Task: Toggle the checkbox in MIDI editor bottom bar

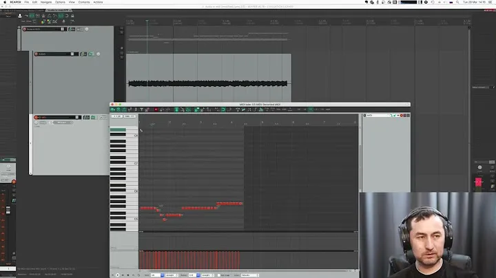Action: 219,275
